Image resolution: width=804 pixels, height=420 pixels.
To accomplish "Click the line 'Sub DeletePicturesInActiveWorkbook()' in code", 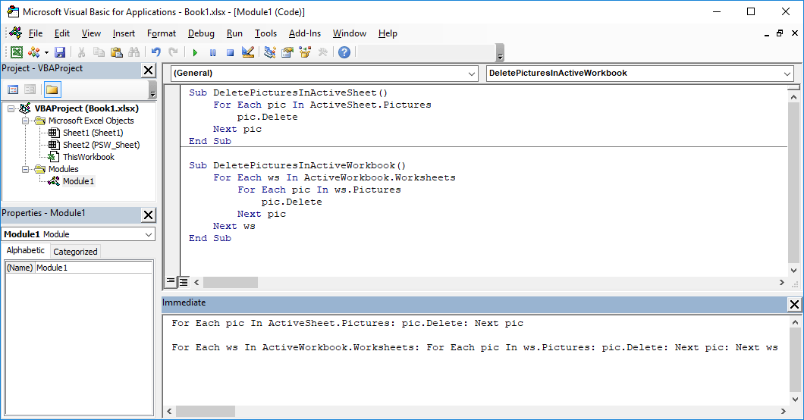I will (297, 165).
